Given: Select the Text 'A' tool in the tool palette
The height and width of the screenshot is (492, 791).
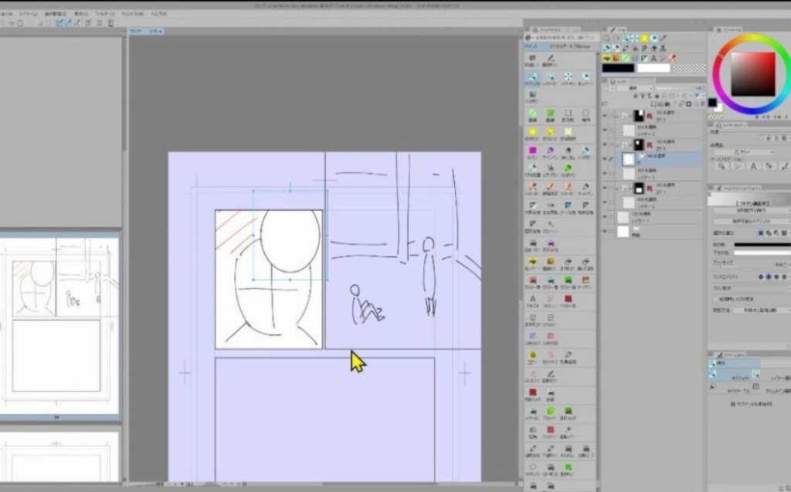Looking at the screenshot, I should click(654, 59).
